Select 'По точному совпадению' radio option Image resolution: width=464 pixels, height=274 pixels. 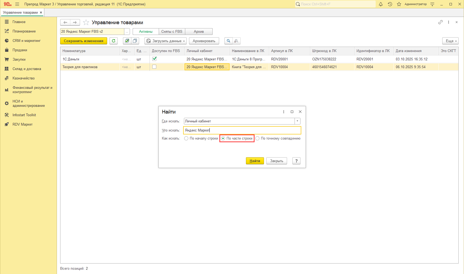[258, 138]
